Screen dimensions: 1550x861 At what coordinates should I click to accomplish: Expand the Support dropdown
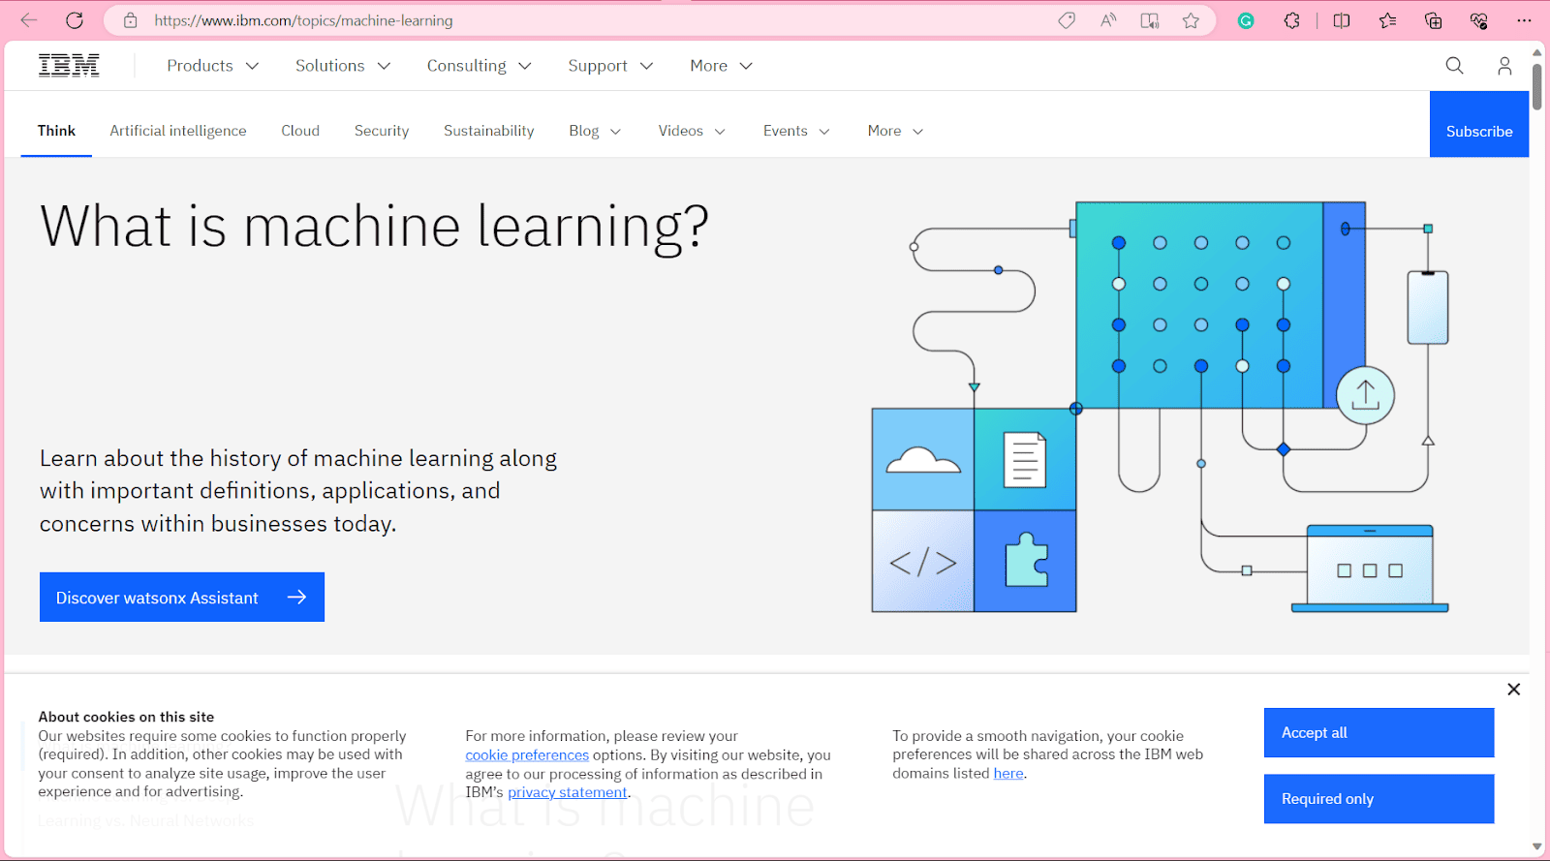(x=610, y=66)
